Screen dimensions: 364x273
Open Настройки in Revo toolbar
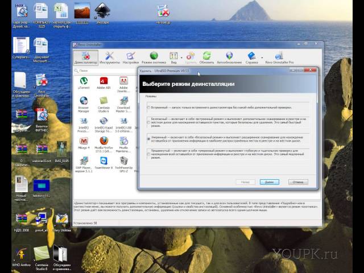tap(131, 57)
